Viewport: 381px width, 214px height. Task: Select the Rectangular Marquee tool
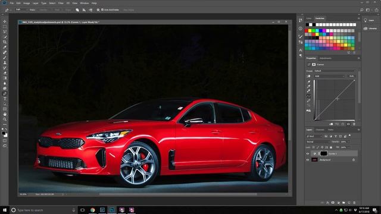pyautogui.click(x=5, y=26)
